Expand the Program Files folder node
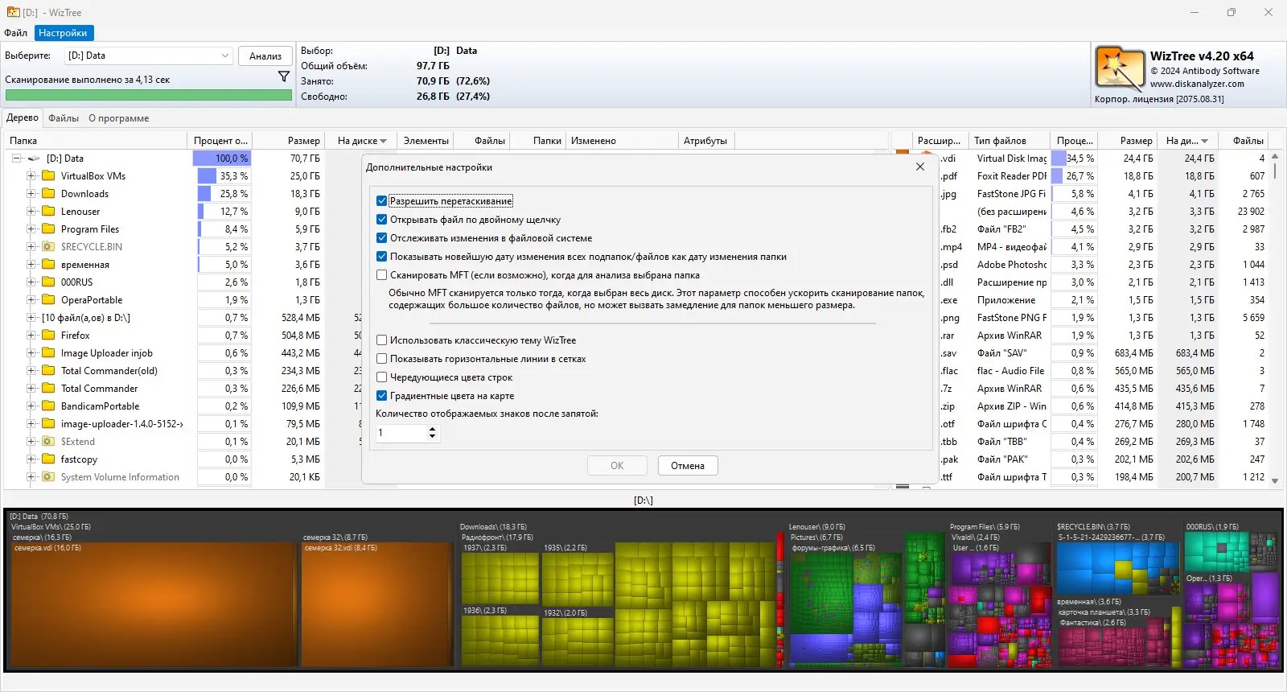Screen dimensions: 1287x692 coord(31,229)
